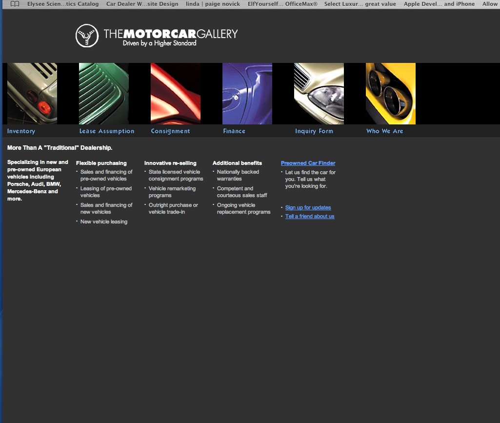500x423 pixels.
Task: Open the green grille Lease Assumption image
Action: tap(103, 94)
